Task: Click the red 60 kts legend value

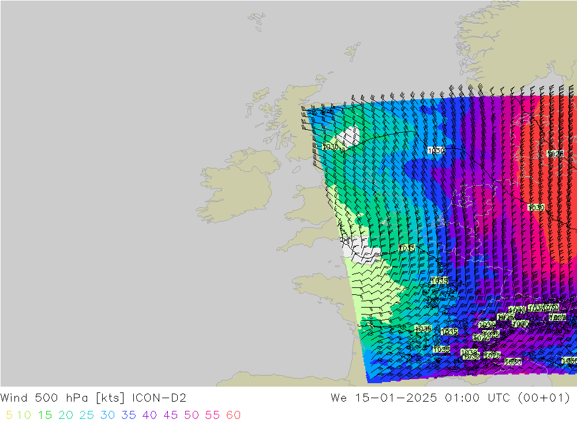Action: (234, 415)
